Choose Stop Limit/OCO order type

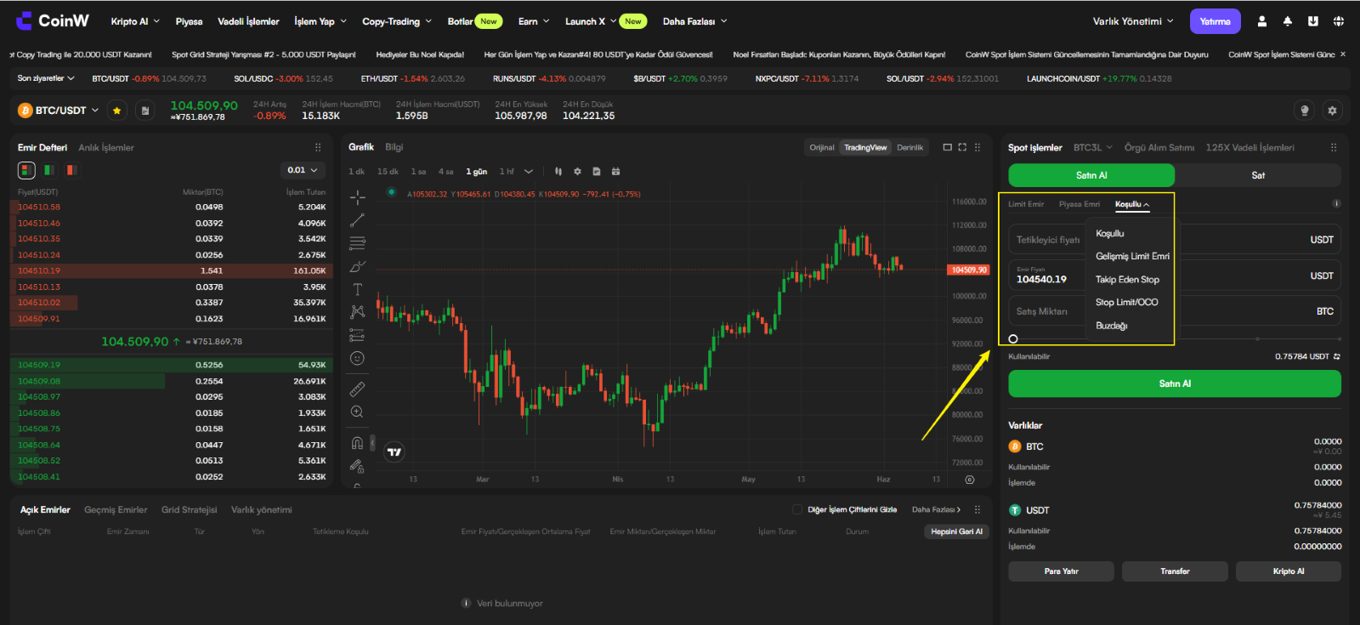[x=1126, y=302]
